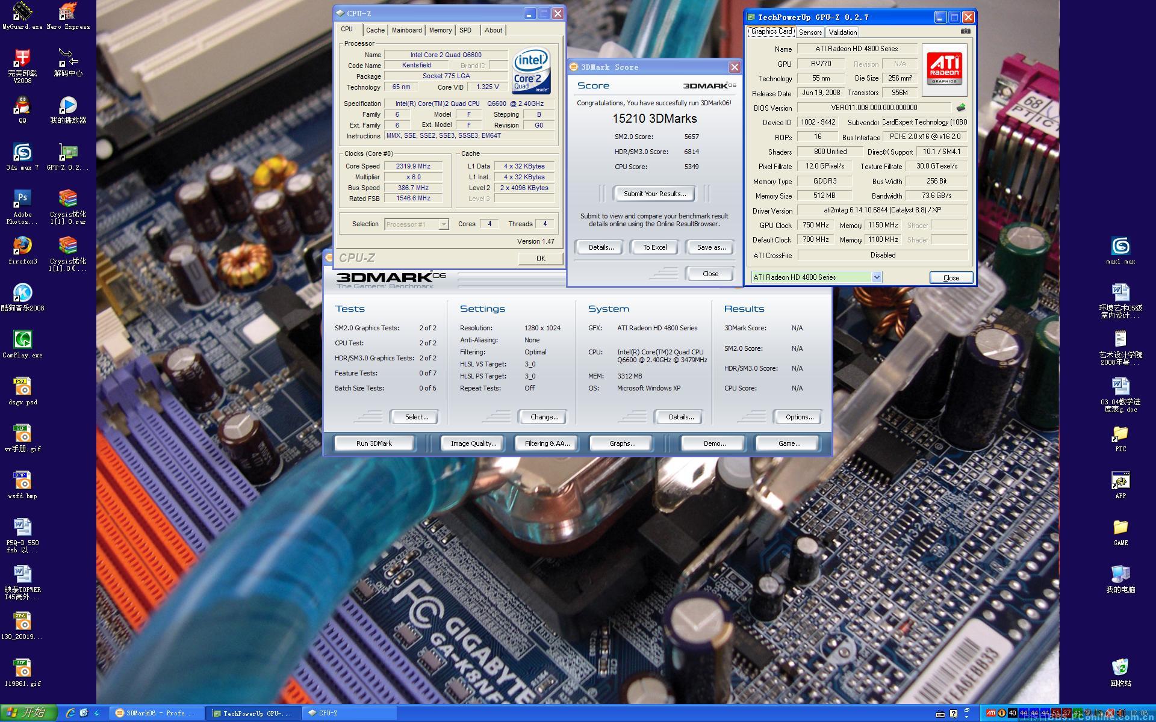1156x722 pixels.
Task: Click GPU-Z screenshot camera icon
Action: (965, 31)
